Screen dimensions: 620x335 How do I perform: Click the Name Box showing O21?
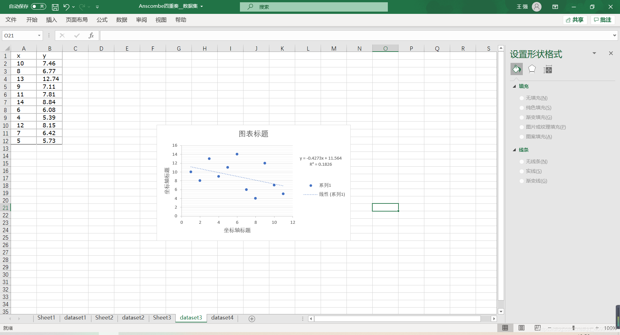(x=19, y=35)
